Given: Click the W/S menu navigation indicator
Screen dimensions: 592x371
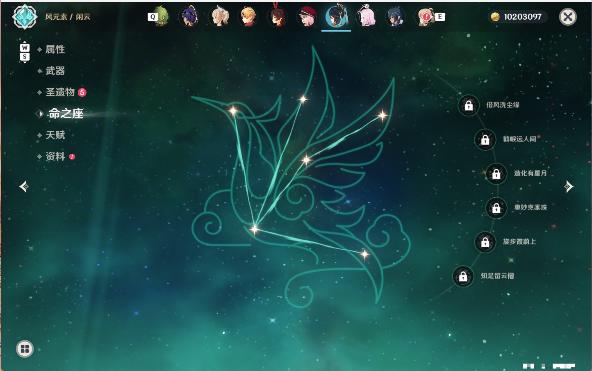Looking at the screenshot, I should coord(25,52).
